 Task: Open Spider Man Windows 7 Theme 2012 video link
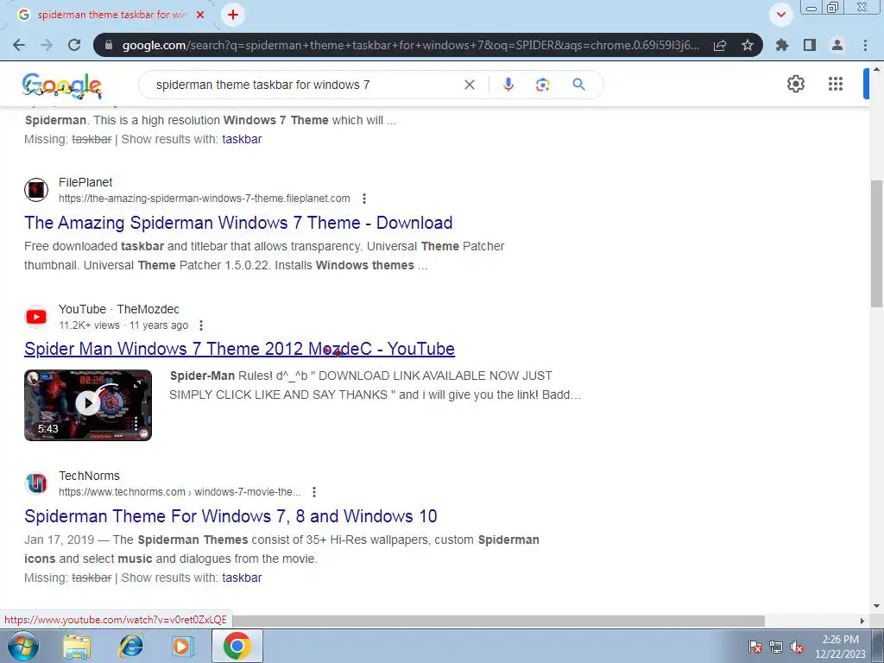click(x=240, y=349)
